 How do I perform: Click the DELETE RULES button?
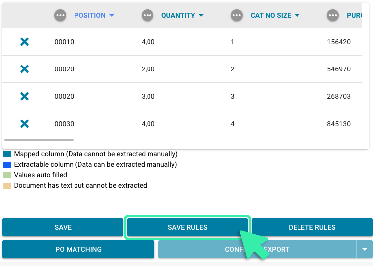pyautogui.click(x=312, y=227)
